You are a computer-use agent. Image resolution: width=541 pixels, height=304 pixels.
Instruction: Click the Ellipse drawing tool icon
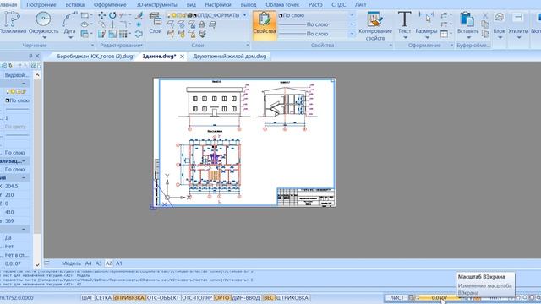pos(85,24)
